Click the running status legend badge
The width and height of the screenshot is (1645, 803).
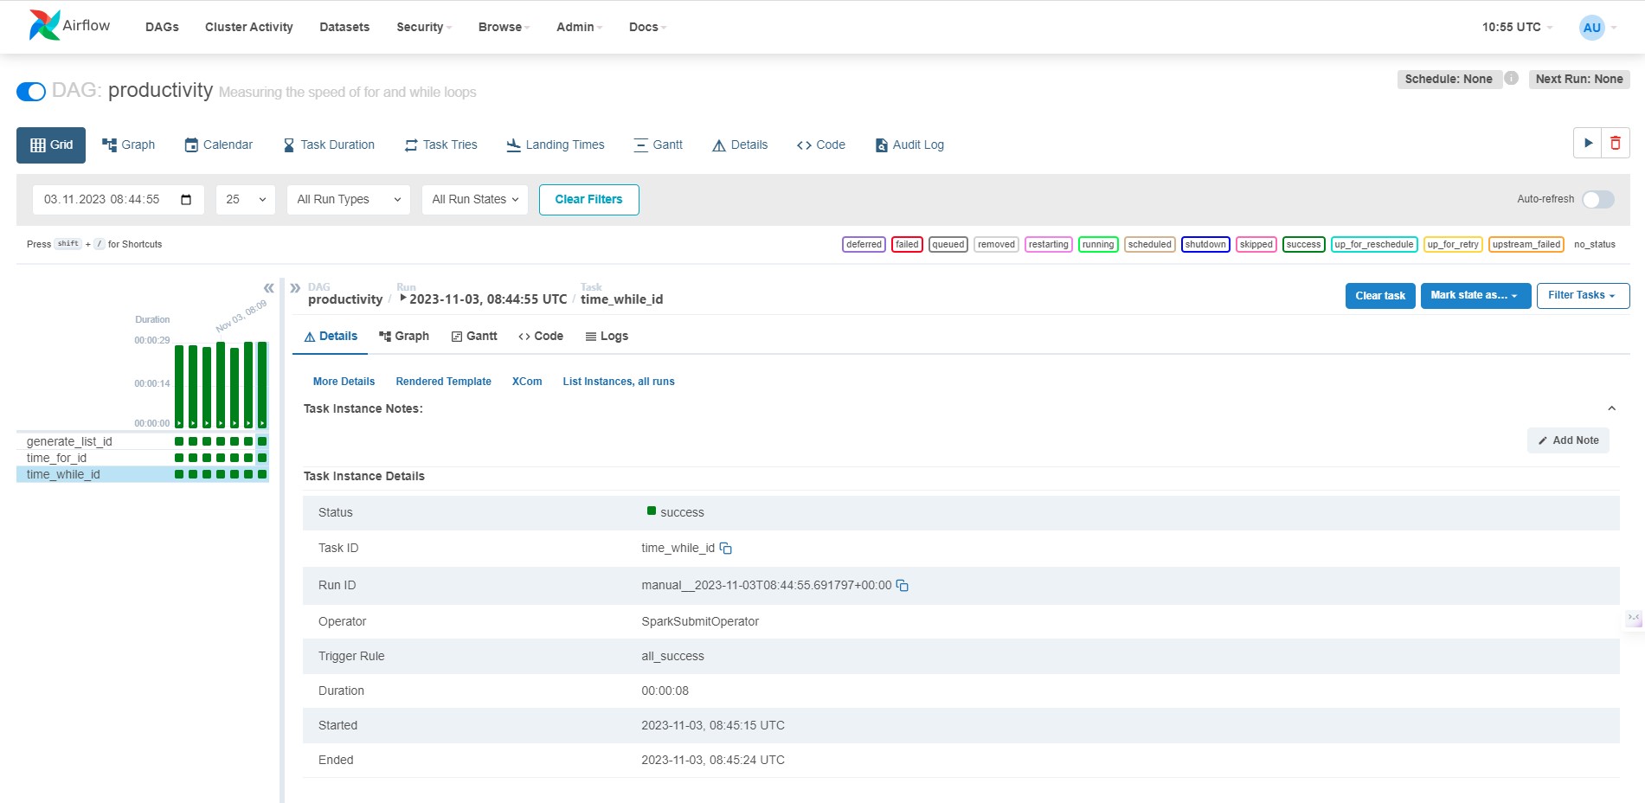click(1098, 245)
